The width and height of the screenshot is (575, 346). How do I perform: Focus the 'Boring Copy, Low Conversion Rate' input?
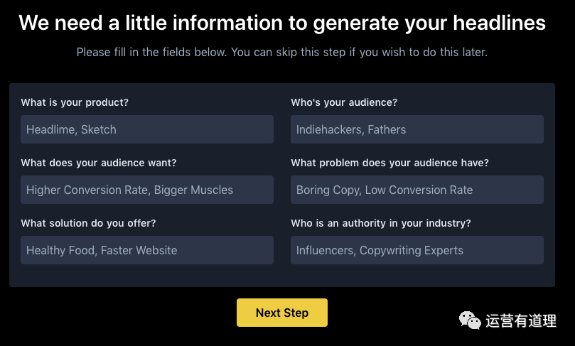tap(417, 190)
